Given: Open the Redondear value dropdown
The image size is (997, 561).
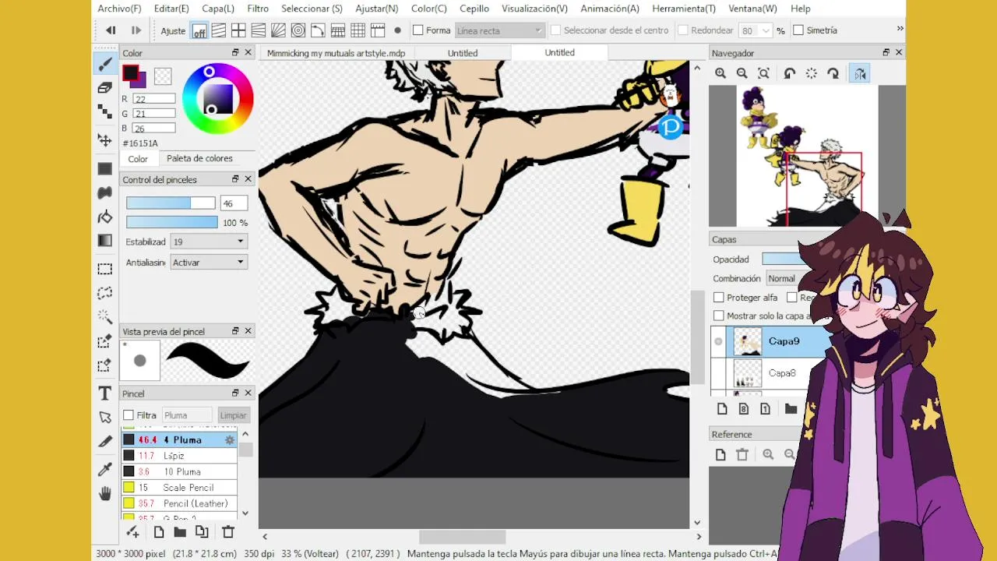Looking at the screenshot, I should (x=766, y=30).
